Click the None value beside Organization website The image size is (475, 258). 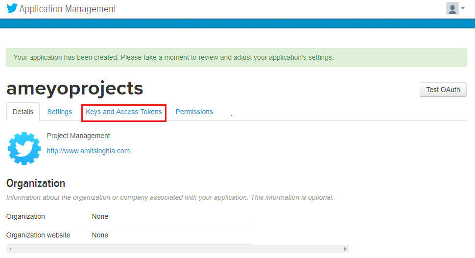[100, 235]
